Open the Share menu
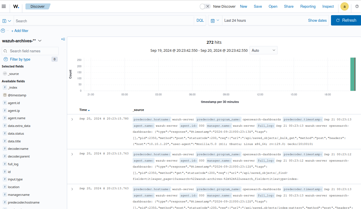 pos(288,6)
